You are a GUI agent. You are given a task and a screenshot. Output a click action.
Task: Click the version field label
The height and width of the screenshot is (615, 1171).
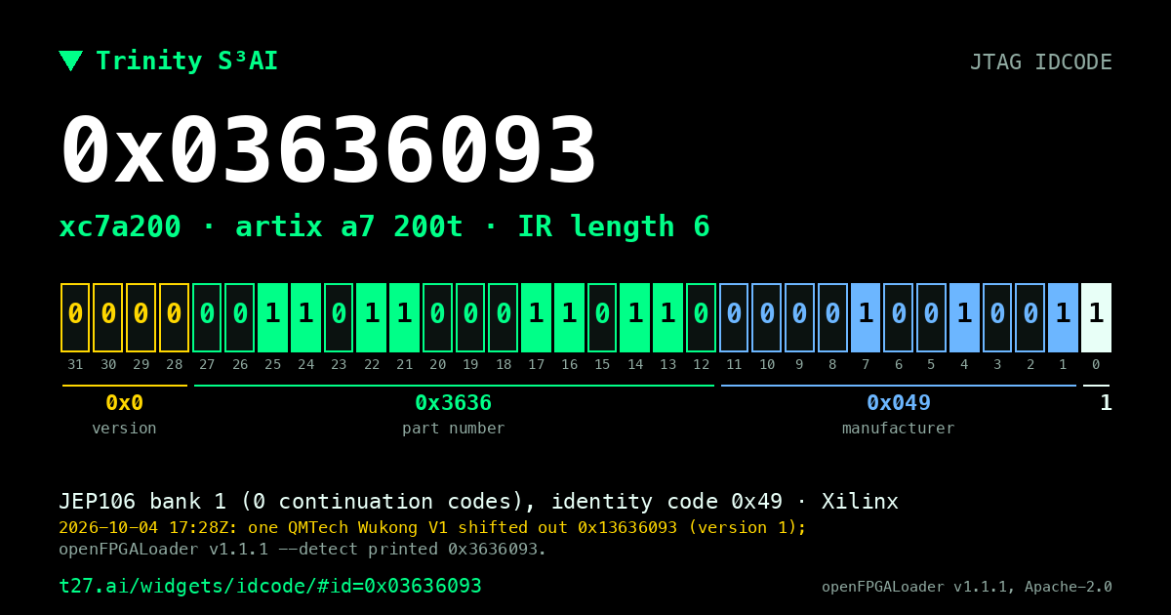[x=124, y=428]
